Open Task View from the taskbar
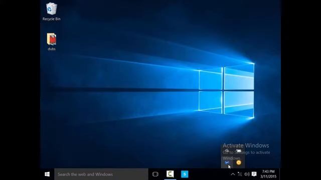321x180 pixels. [155, 174]
